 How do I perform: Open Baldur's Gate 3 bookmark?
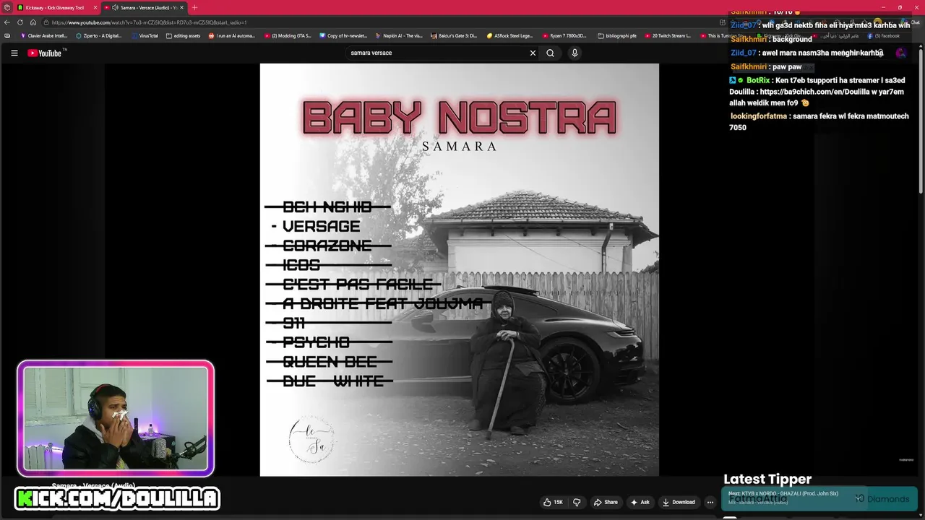point(455,35)
